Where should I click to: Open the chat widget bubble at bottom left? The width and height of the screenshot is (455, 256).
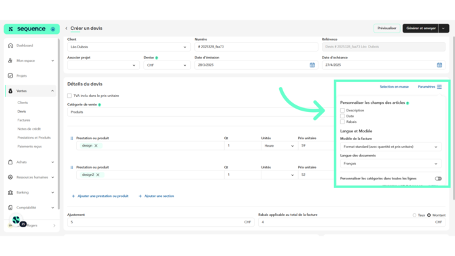(16, 220)
